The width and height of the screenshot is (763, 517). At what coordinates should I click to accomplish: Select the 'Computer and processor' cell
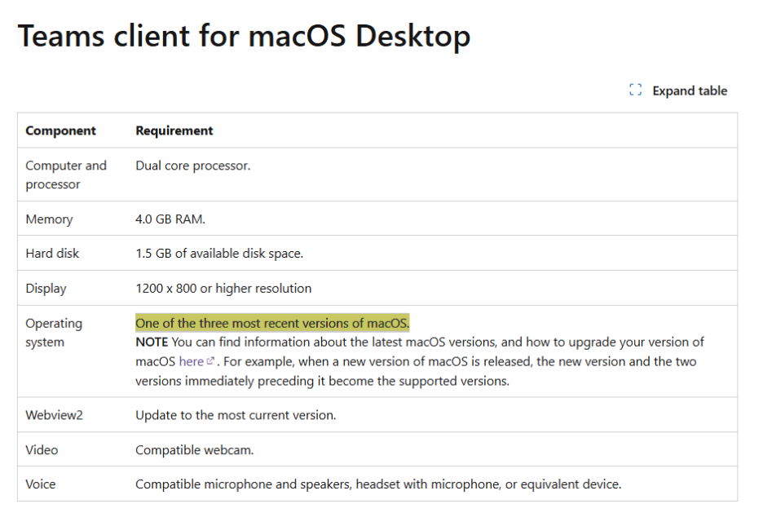[x=66, y=175]
